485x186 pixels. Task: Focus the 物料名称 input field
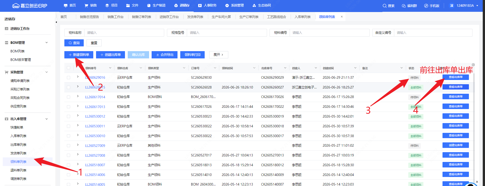pyautogui.click(x=124, y=33)
